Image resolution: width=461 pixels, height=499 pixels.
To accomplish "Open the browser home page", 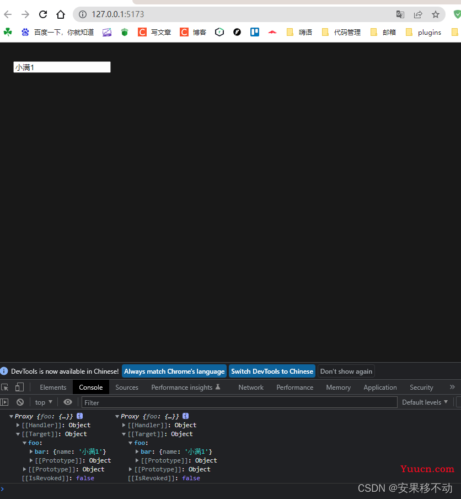I will [x=61, y=14].
